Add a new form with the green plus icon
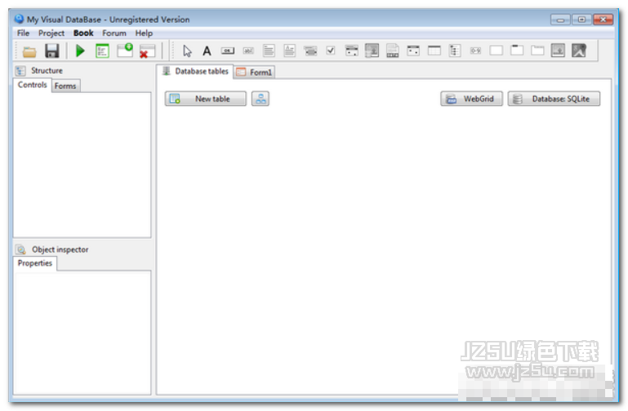628x411 pixels. tap(125, 50)
